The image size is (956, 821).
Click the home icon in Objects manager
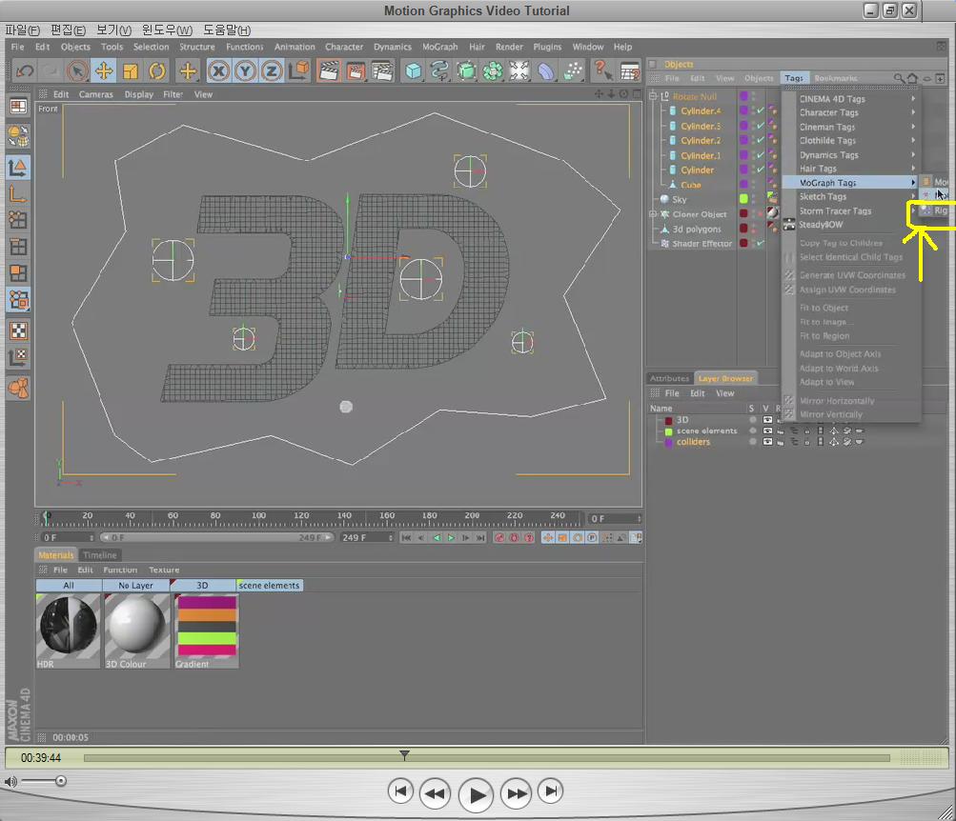[912, 78]
